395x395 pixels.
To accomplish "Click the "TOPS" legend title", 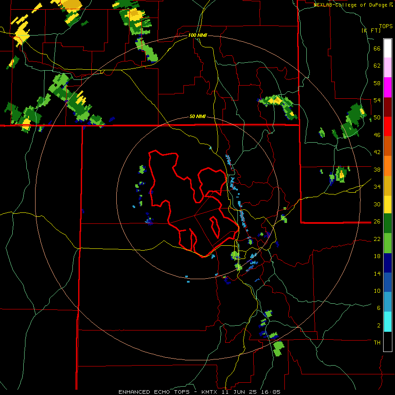I will click(386, 26).
